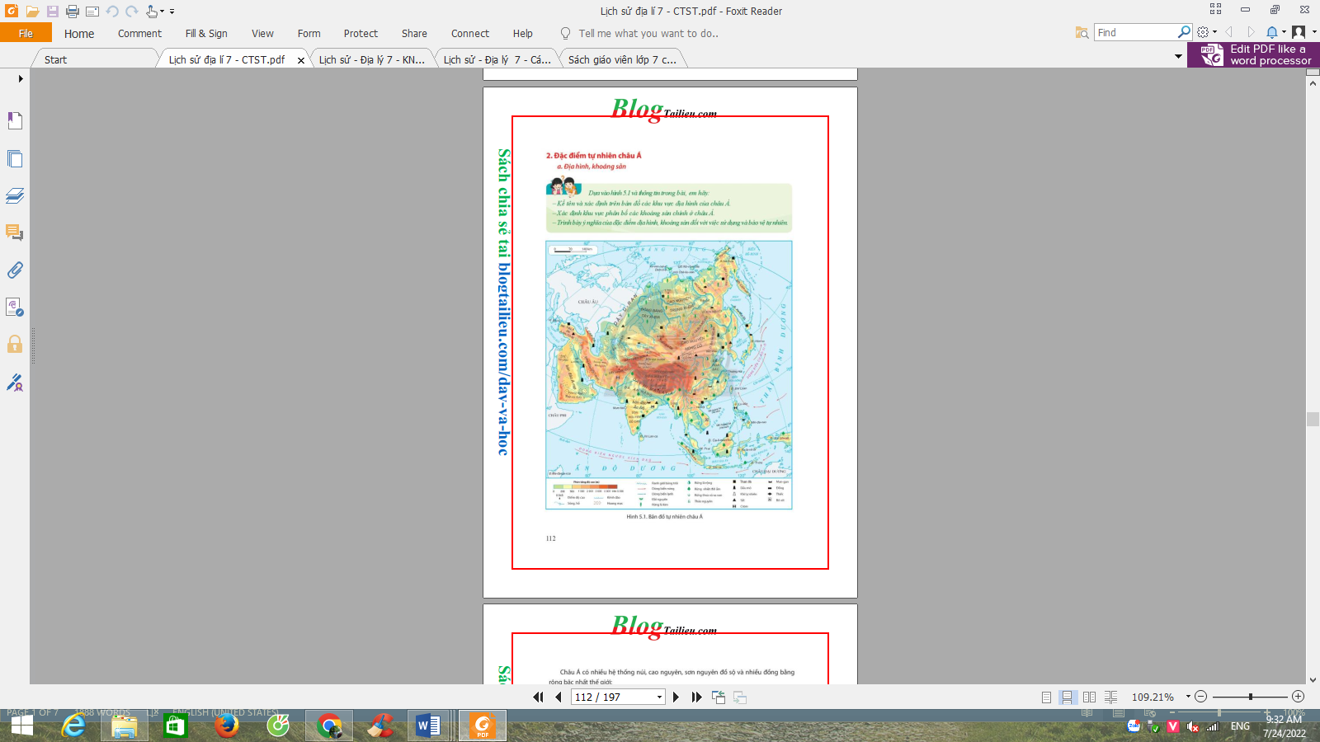Click the Print icon in the quick toolbar
The image size is (1320, 742).
[73, 12]
